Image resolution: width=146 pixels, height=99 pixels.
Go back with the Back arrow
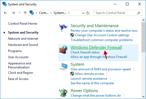click(5, 13)
